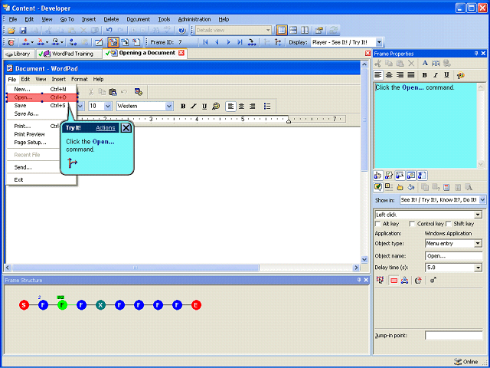Go to the first frame
490x368 pixels.
pos(205,42)
